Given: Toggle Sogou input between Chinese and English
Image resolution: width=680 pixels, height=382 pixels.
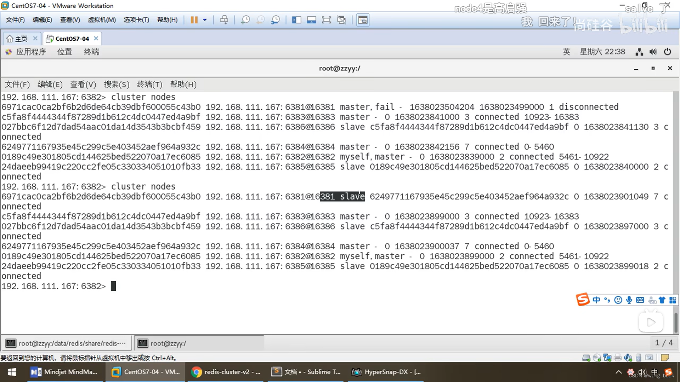Looking at the screenshot, I should pyautogui.click(x=596, y=300).
